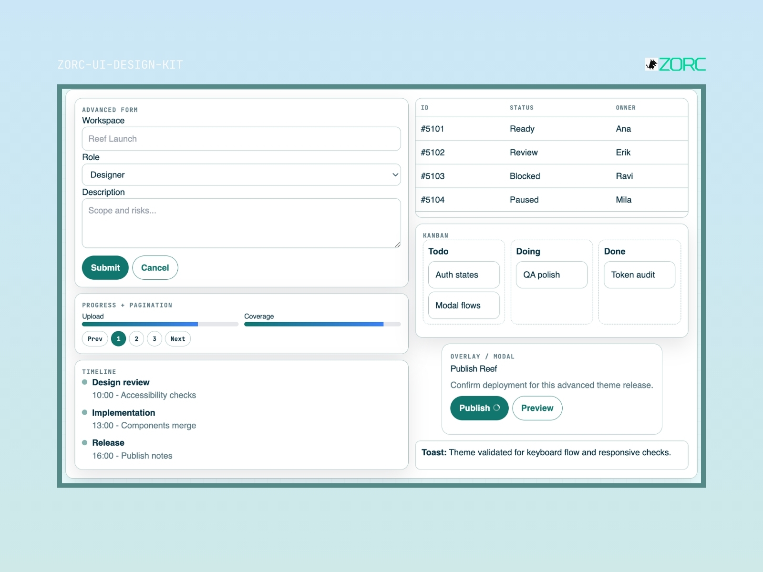Select the Design review timeline title
Image resolution: width=763 pixels, height=572 pixels.
(x=121, y=382)
